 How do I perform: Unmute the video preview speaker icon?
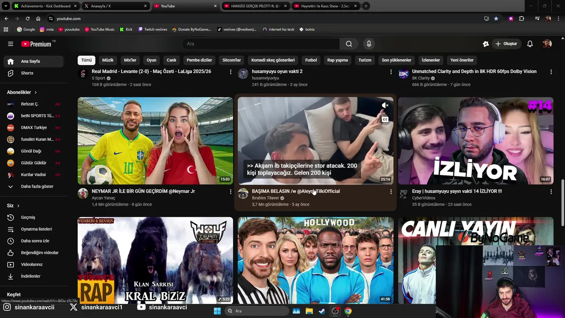point(385,105)
